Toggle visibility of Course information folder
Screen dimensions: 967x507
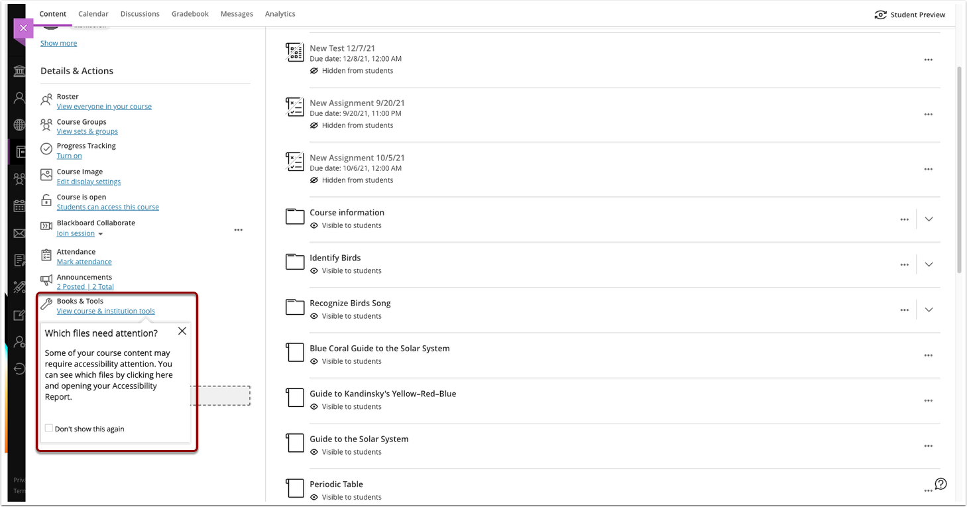[x=314, y=225]
